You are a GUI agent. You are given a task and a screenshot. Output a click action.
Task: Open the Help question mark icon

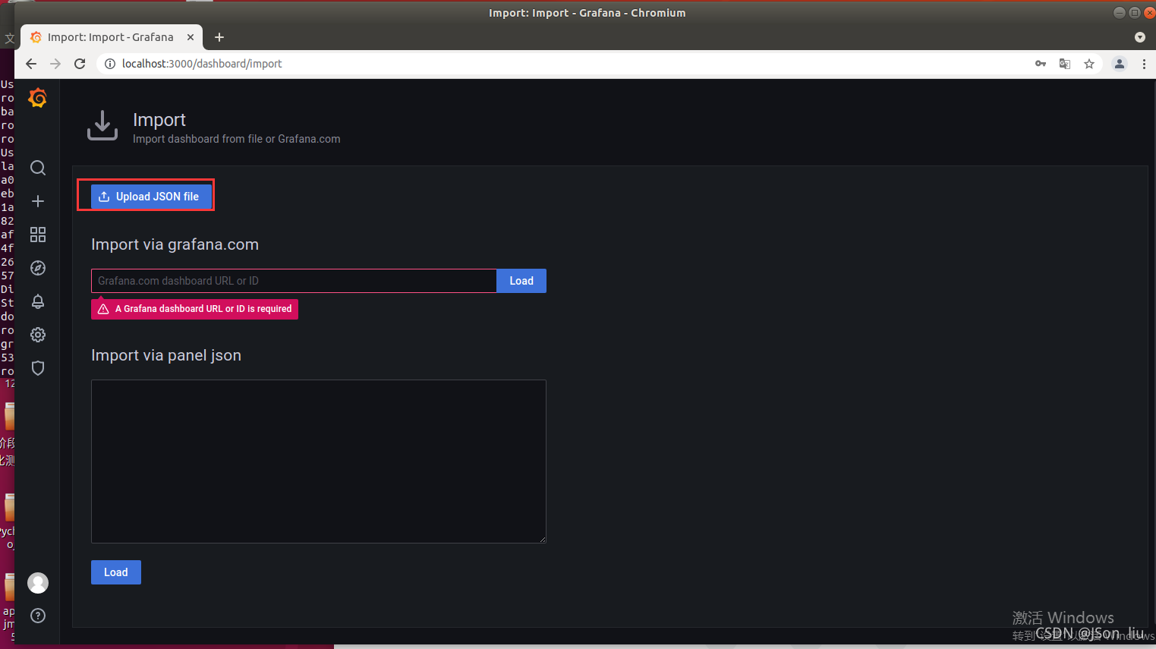(x=38, y=616)
